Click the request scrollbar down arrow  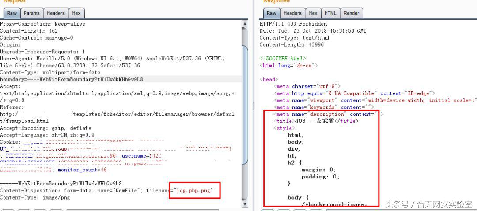tap(245, 204)
